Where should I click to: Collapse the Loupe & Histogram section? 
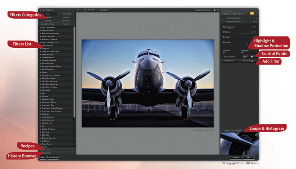click(222, 131)
